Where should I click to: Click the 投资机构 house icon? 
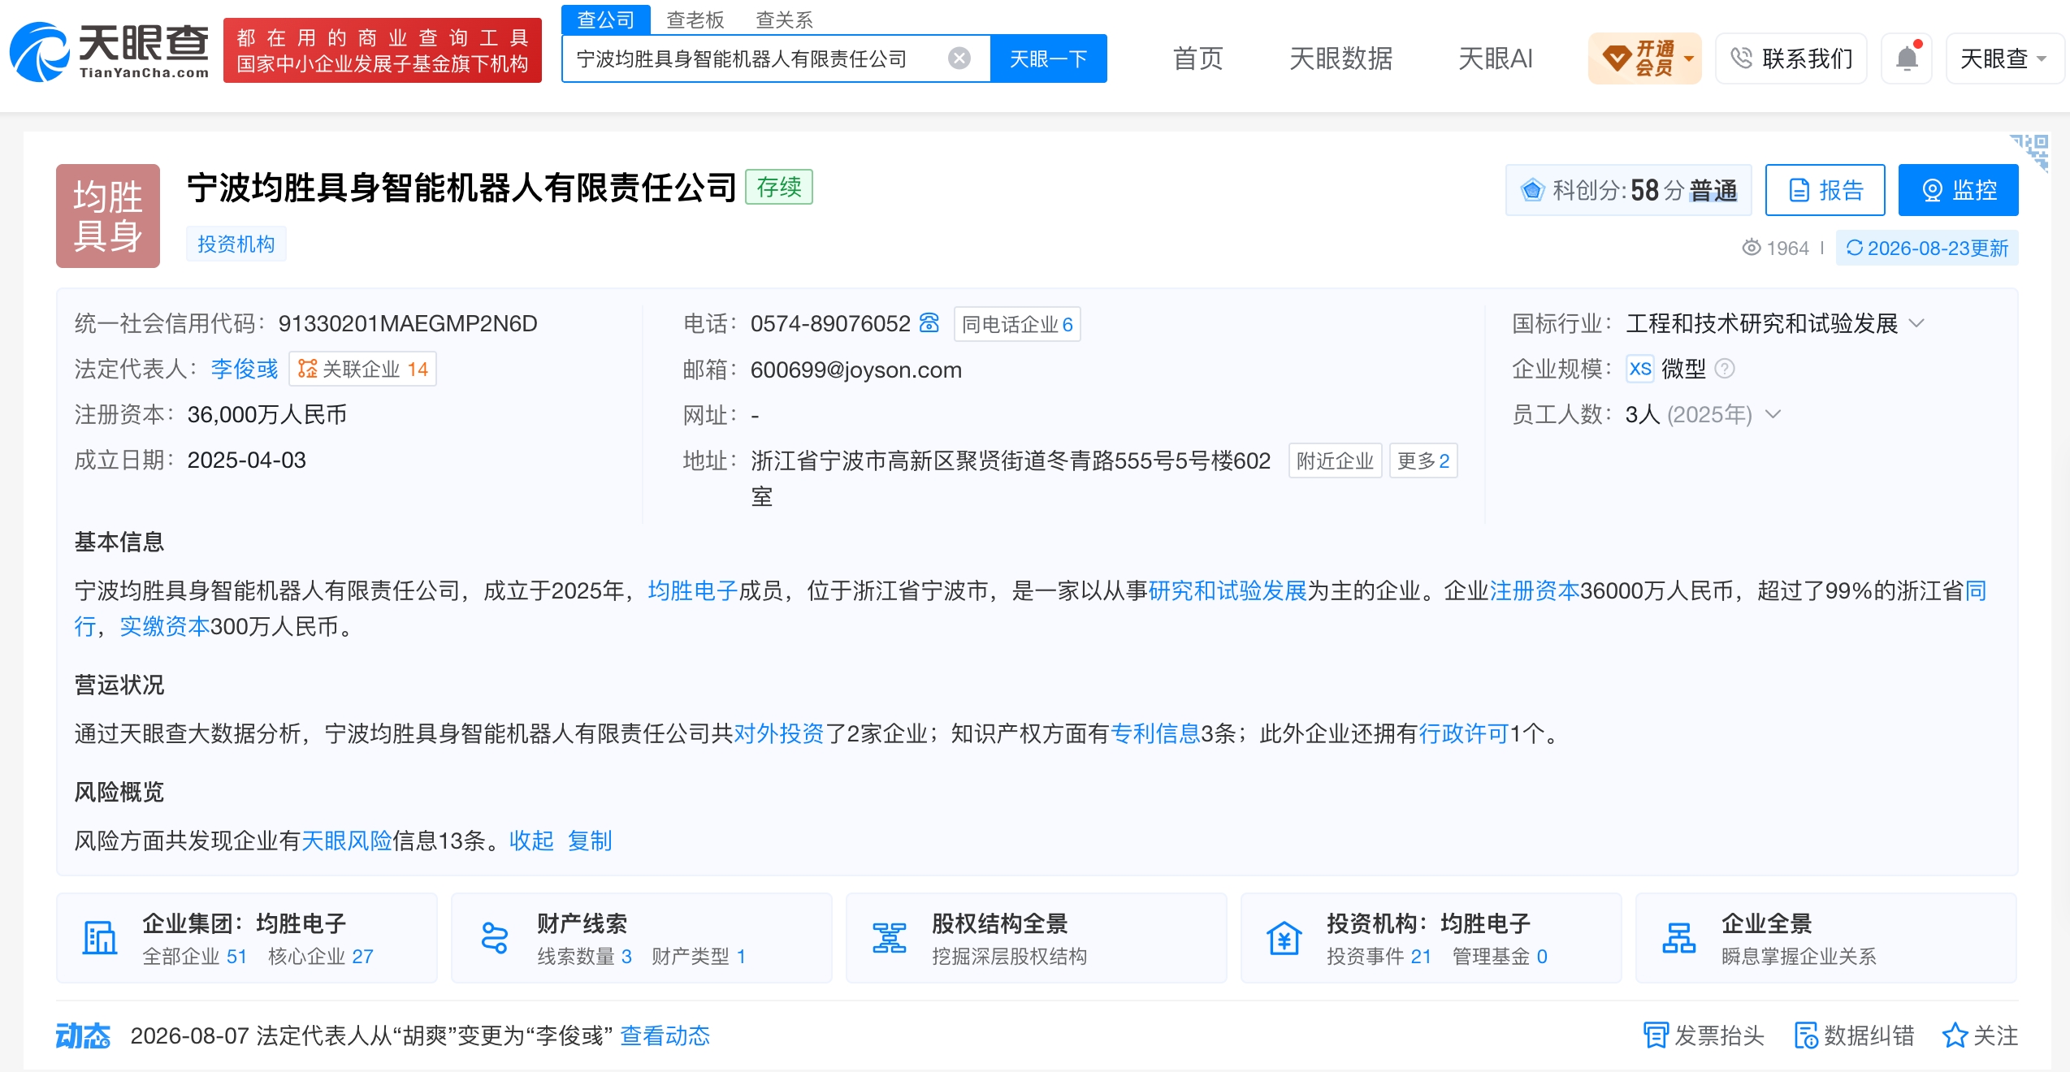tap(1284, 938)
